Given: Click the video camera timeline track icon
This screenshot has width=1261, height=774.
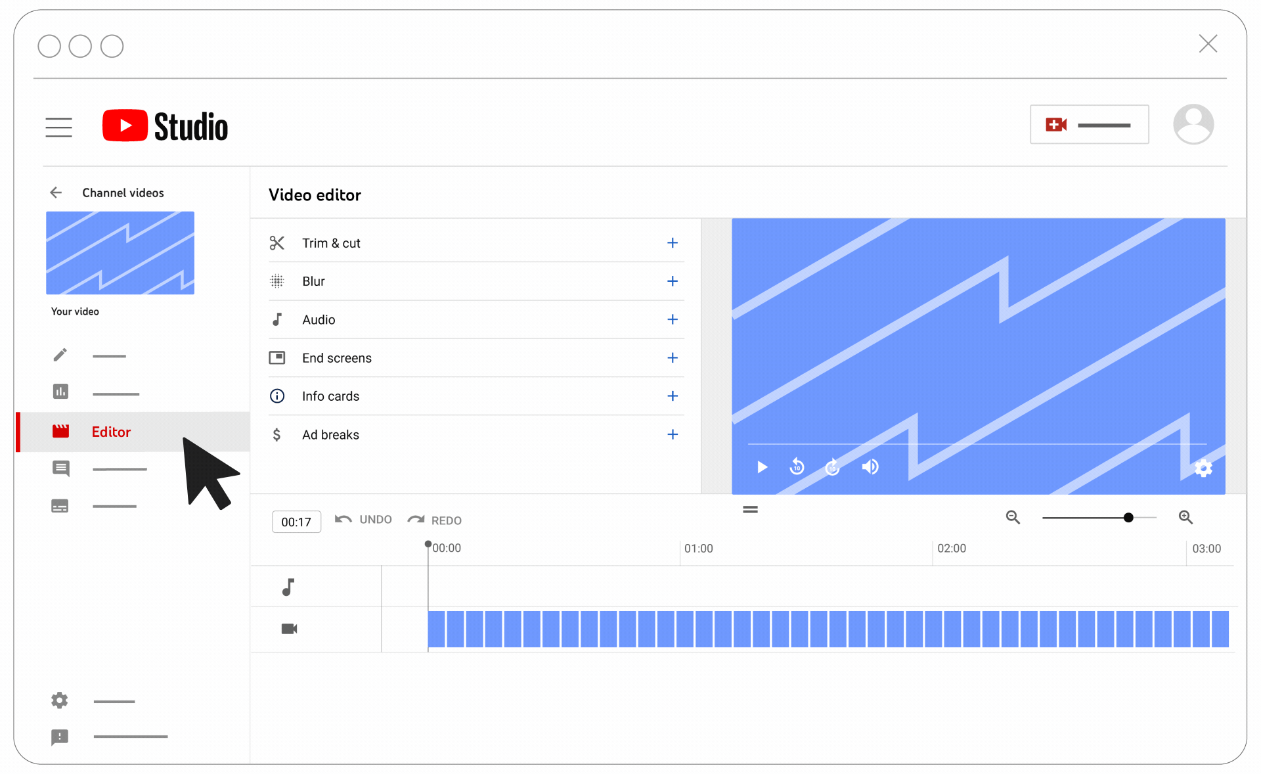Looking at the screenshot, I should click(x=289, y=629).
